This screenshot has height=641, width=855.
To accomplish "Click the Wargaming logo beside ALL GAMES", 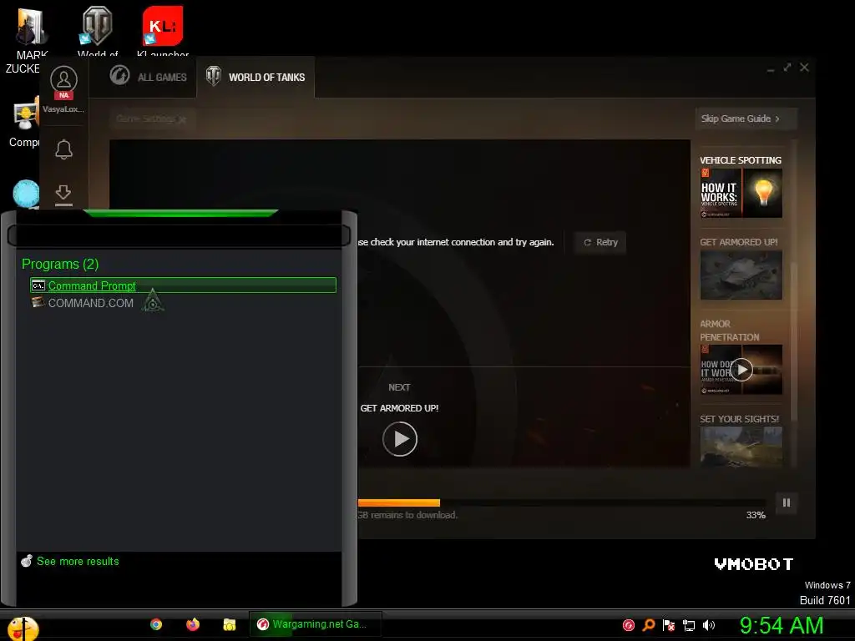I will point(119,75).
